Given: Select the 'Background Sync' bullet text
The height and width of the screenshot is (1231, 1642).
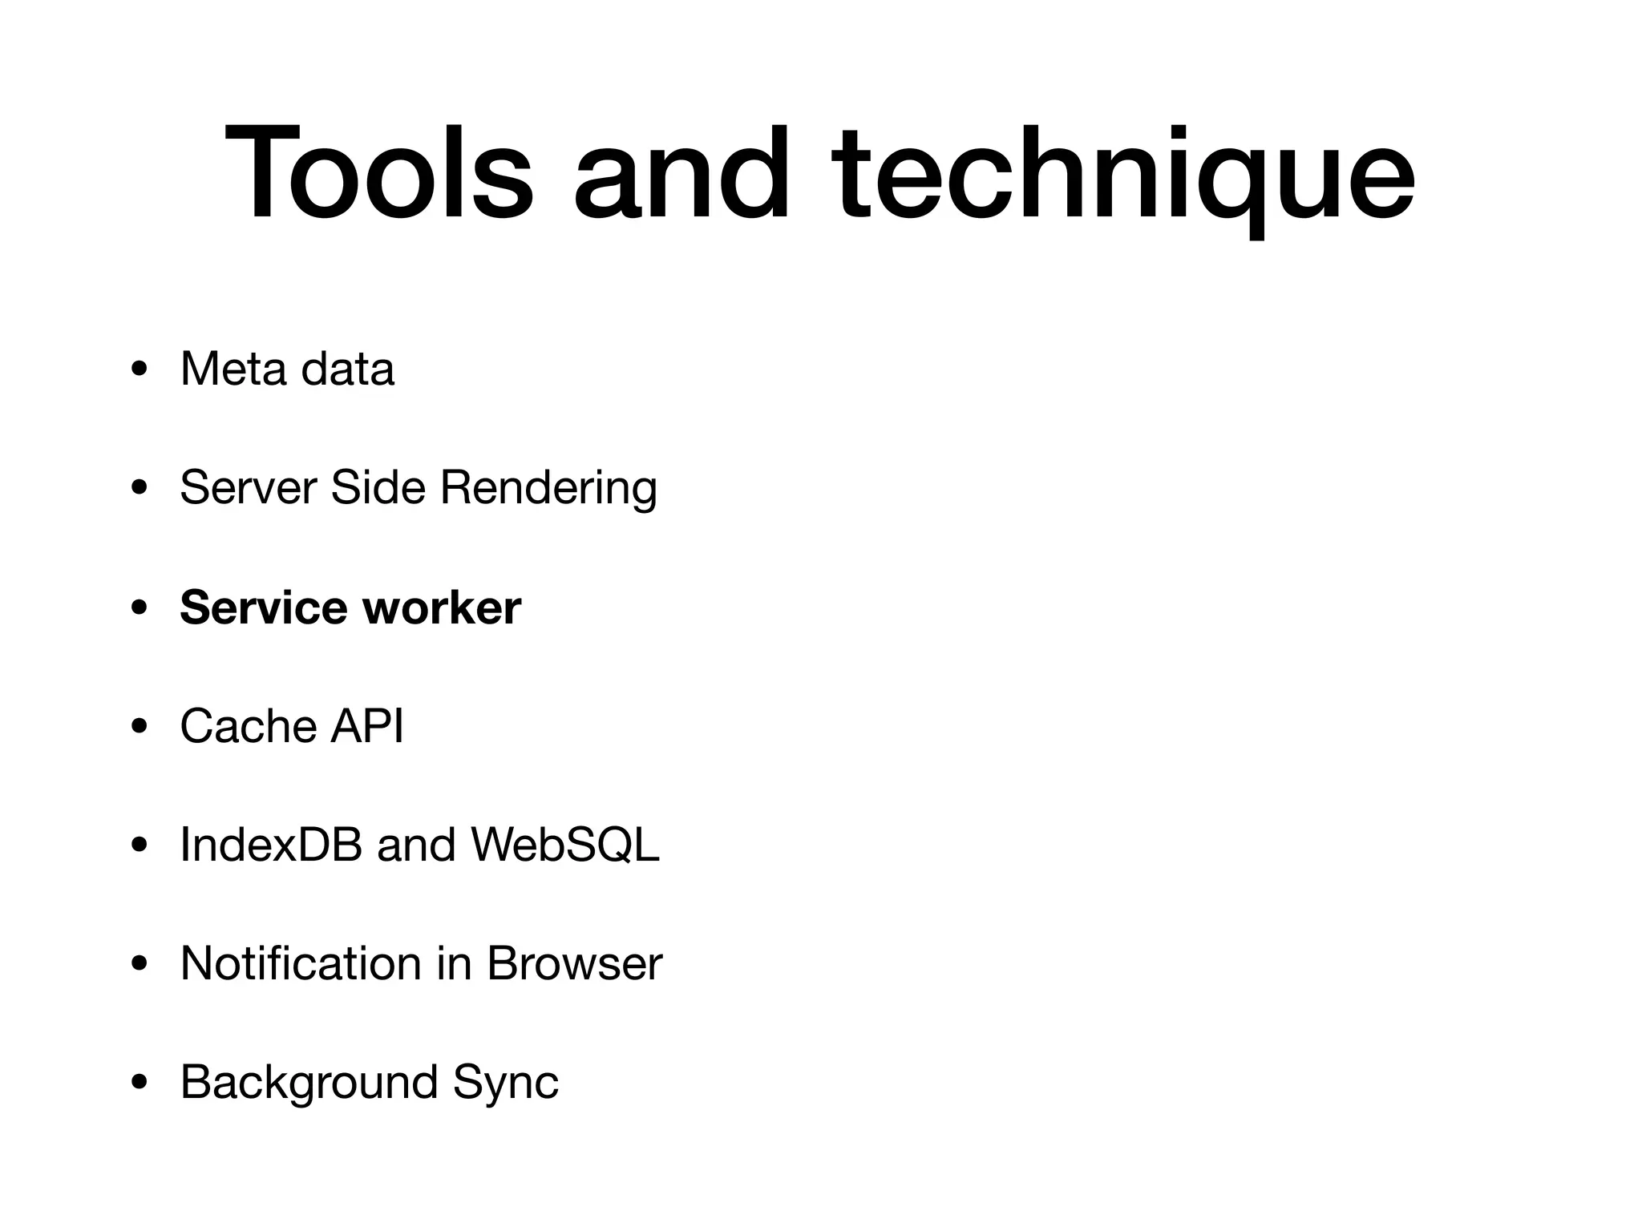Looking at the screenshot, I should click(x=369, y=1082).
